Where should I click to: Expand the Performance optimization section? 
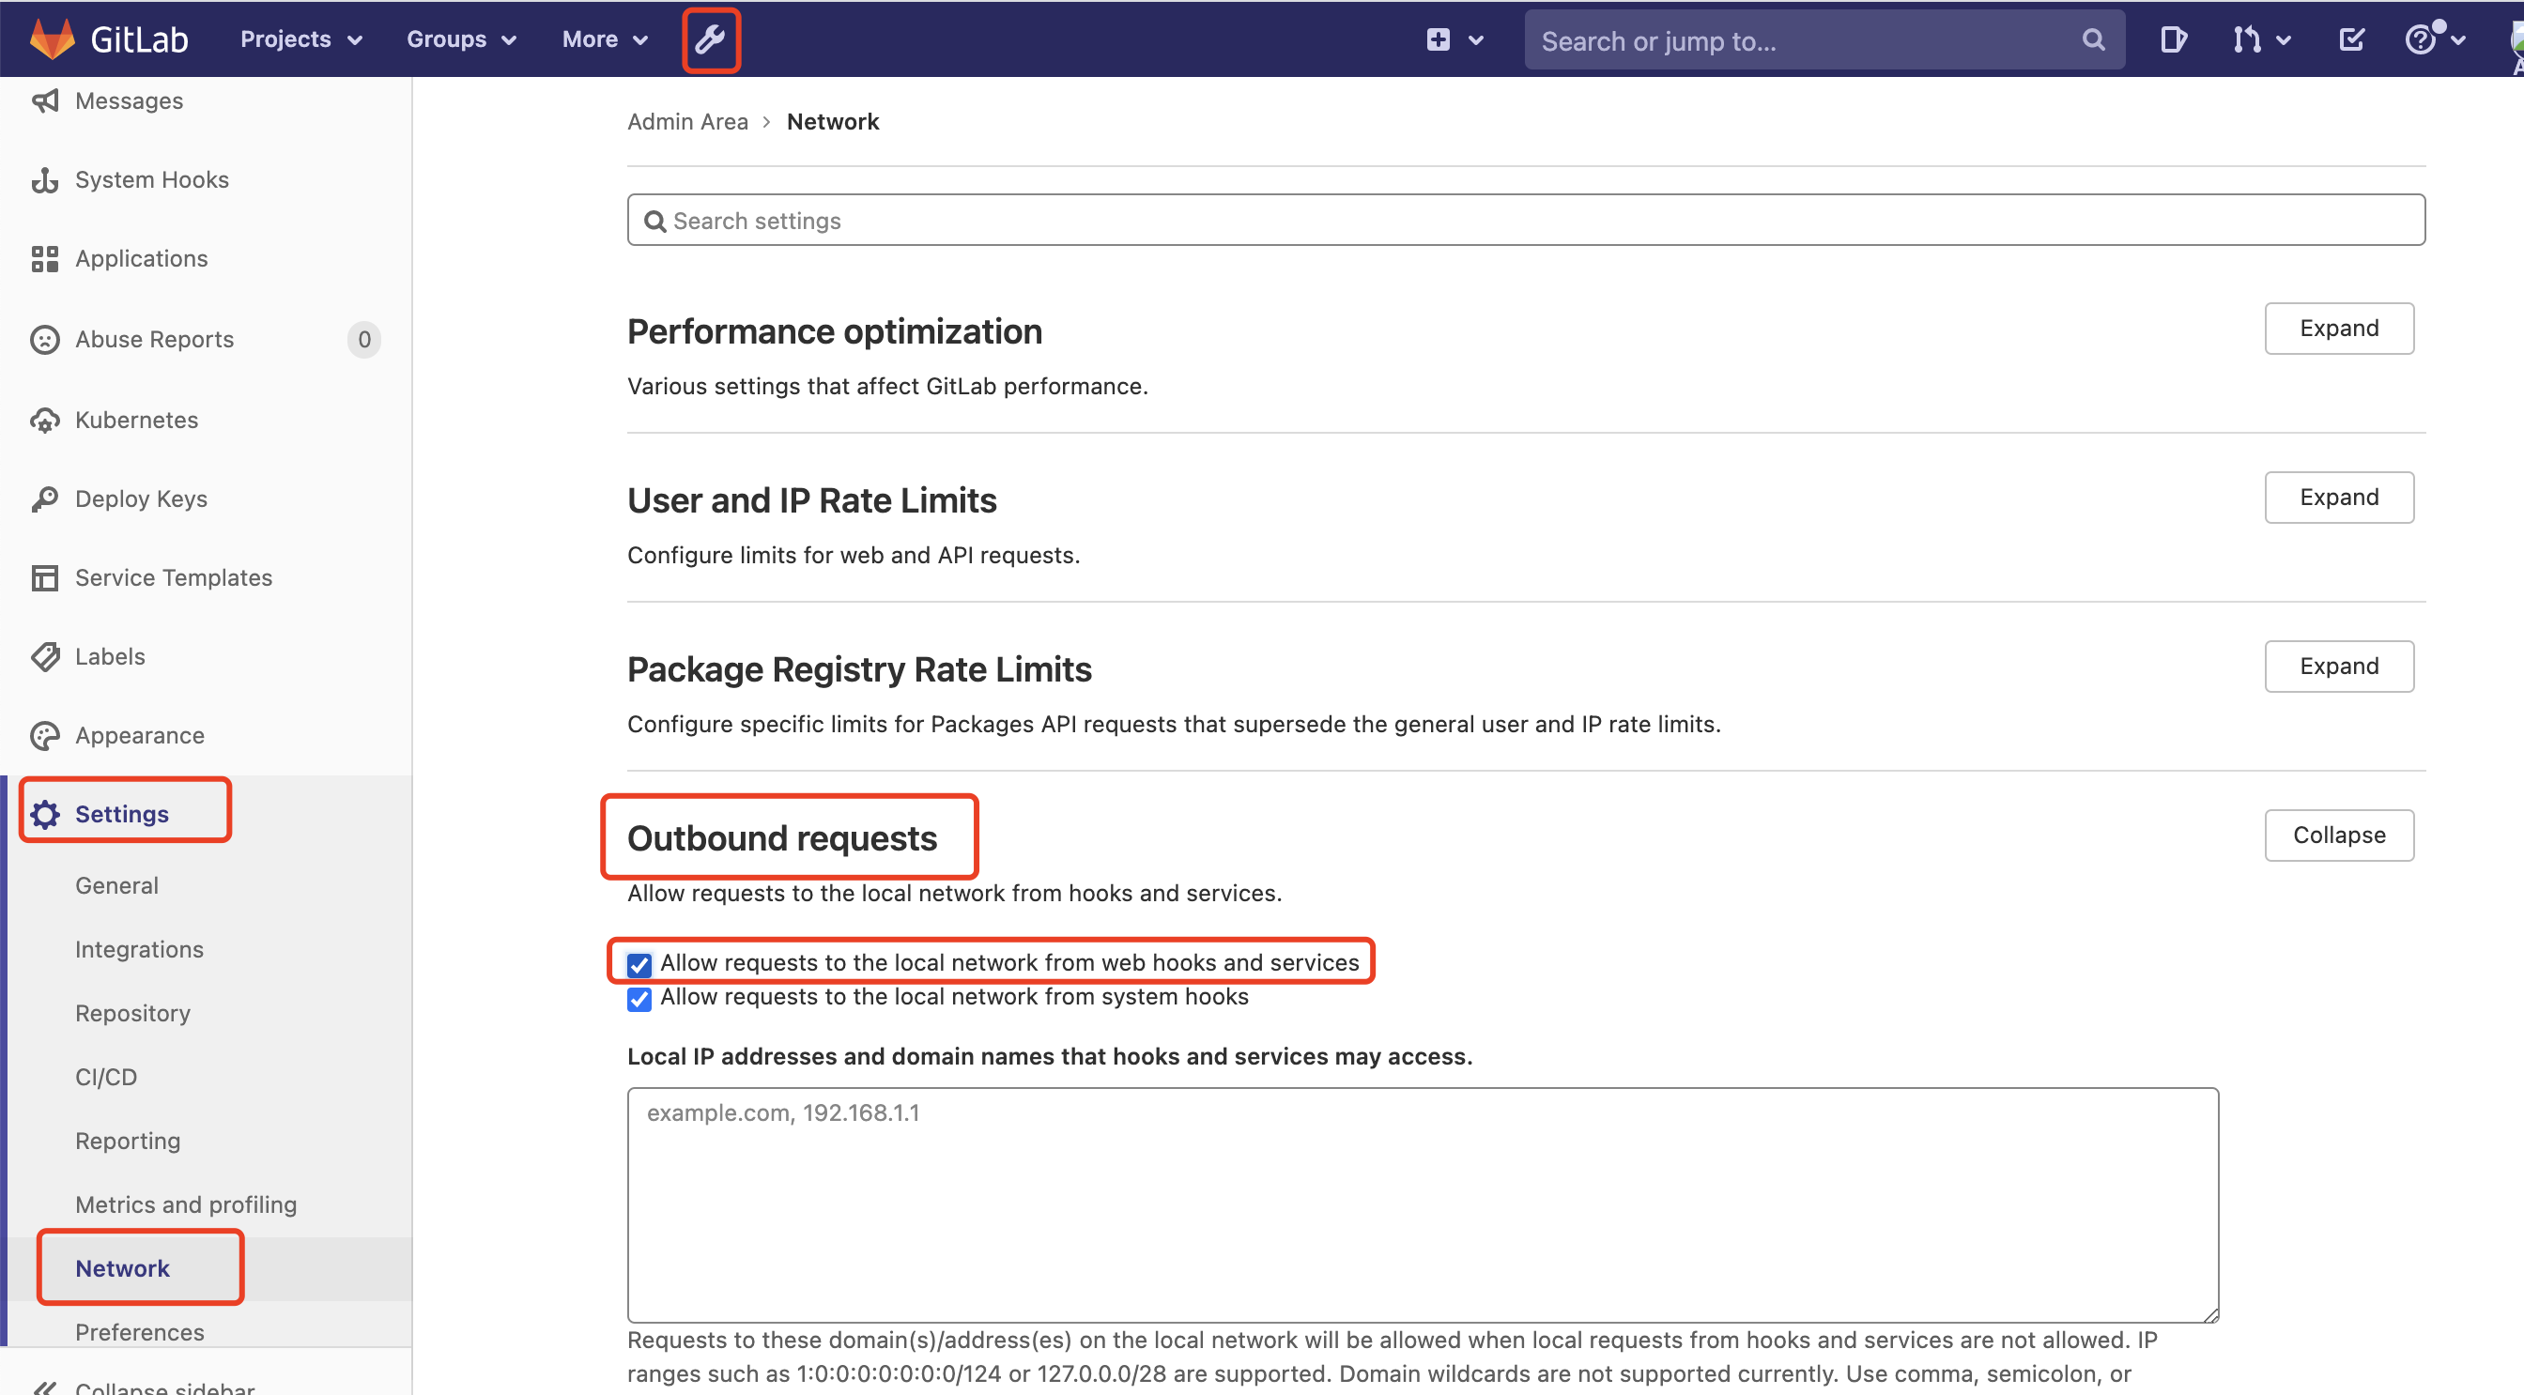[2339, 329]
